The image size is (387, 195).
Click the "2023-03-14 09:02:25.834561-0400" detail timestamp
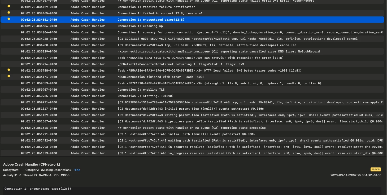pyautogui.click(x=356, y=175)
